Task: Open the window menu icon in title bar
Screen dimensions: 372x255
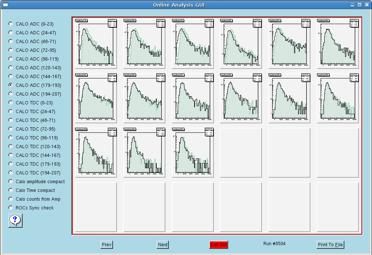Action: click(5, 5)
